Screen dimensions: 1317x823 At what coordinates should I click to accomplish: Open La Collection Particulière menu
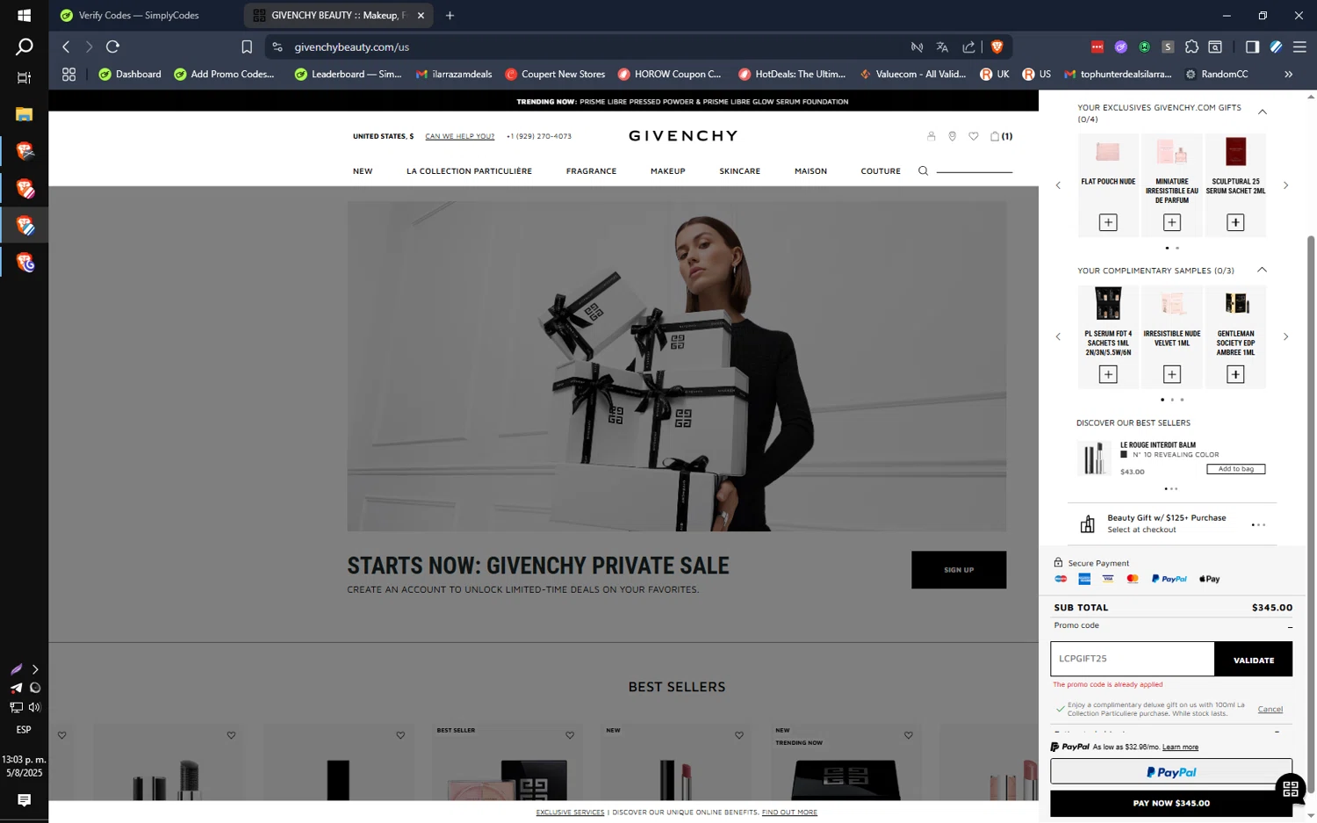pyautogui.click(x=469, y=171)
